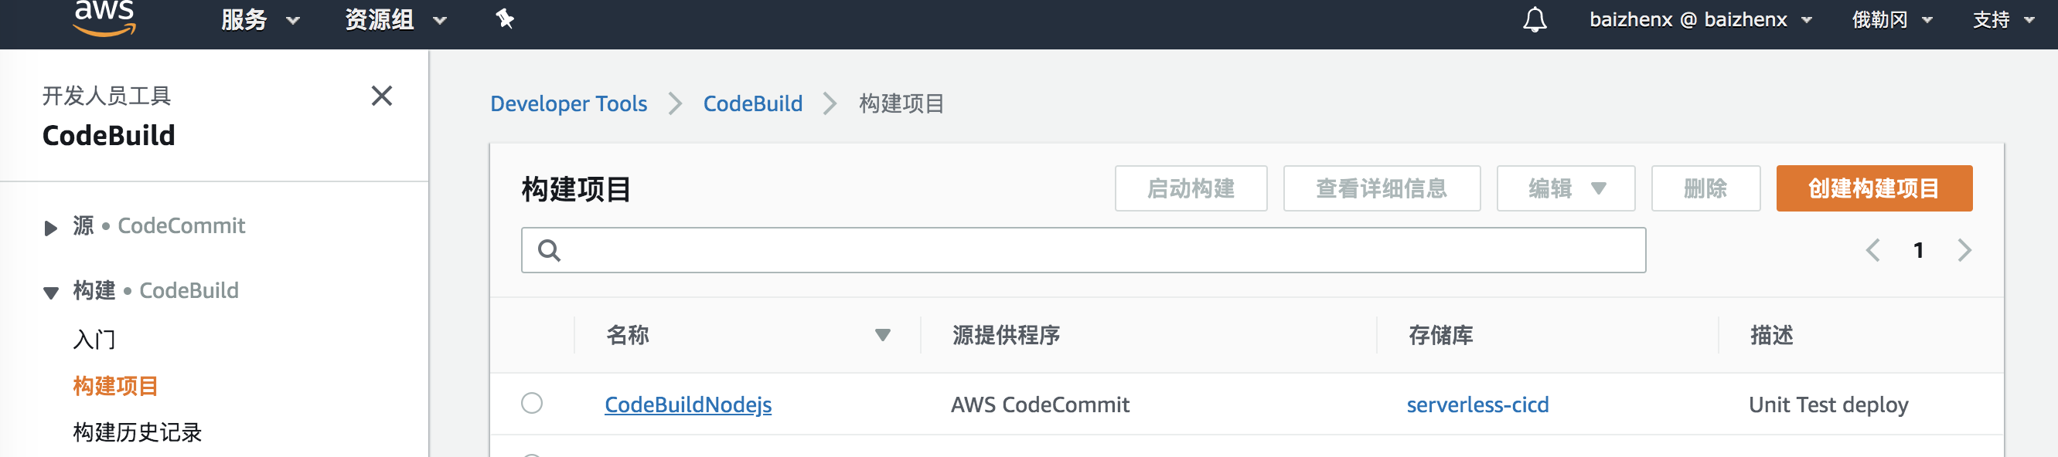Go to previous page arrow in pagination
This screenshot has width=2058, height=457.
1872,250
